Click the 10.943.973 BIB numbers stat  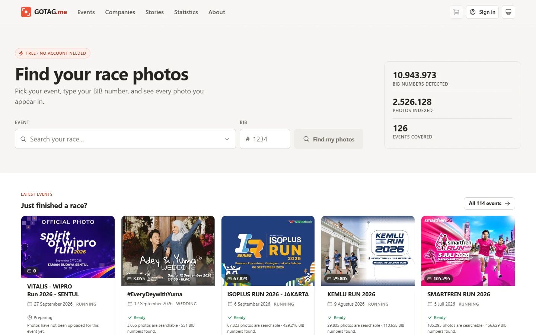pyautogui.click(x=415, y=75)
